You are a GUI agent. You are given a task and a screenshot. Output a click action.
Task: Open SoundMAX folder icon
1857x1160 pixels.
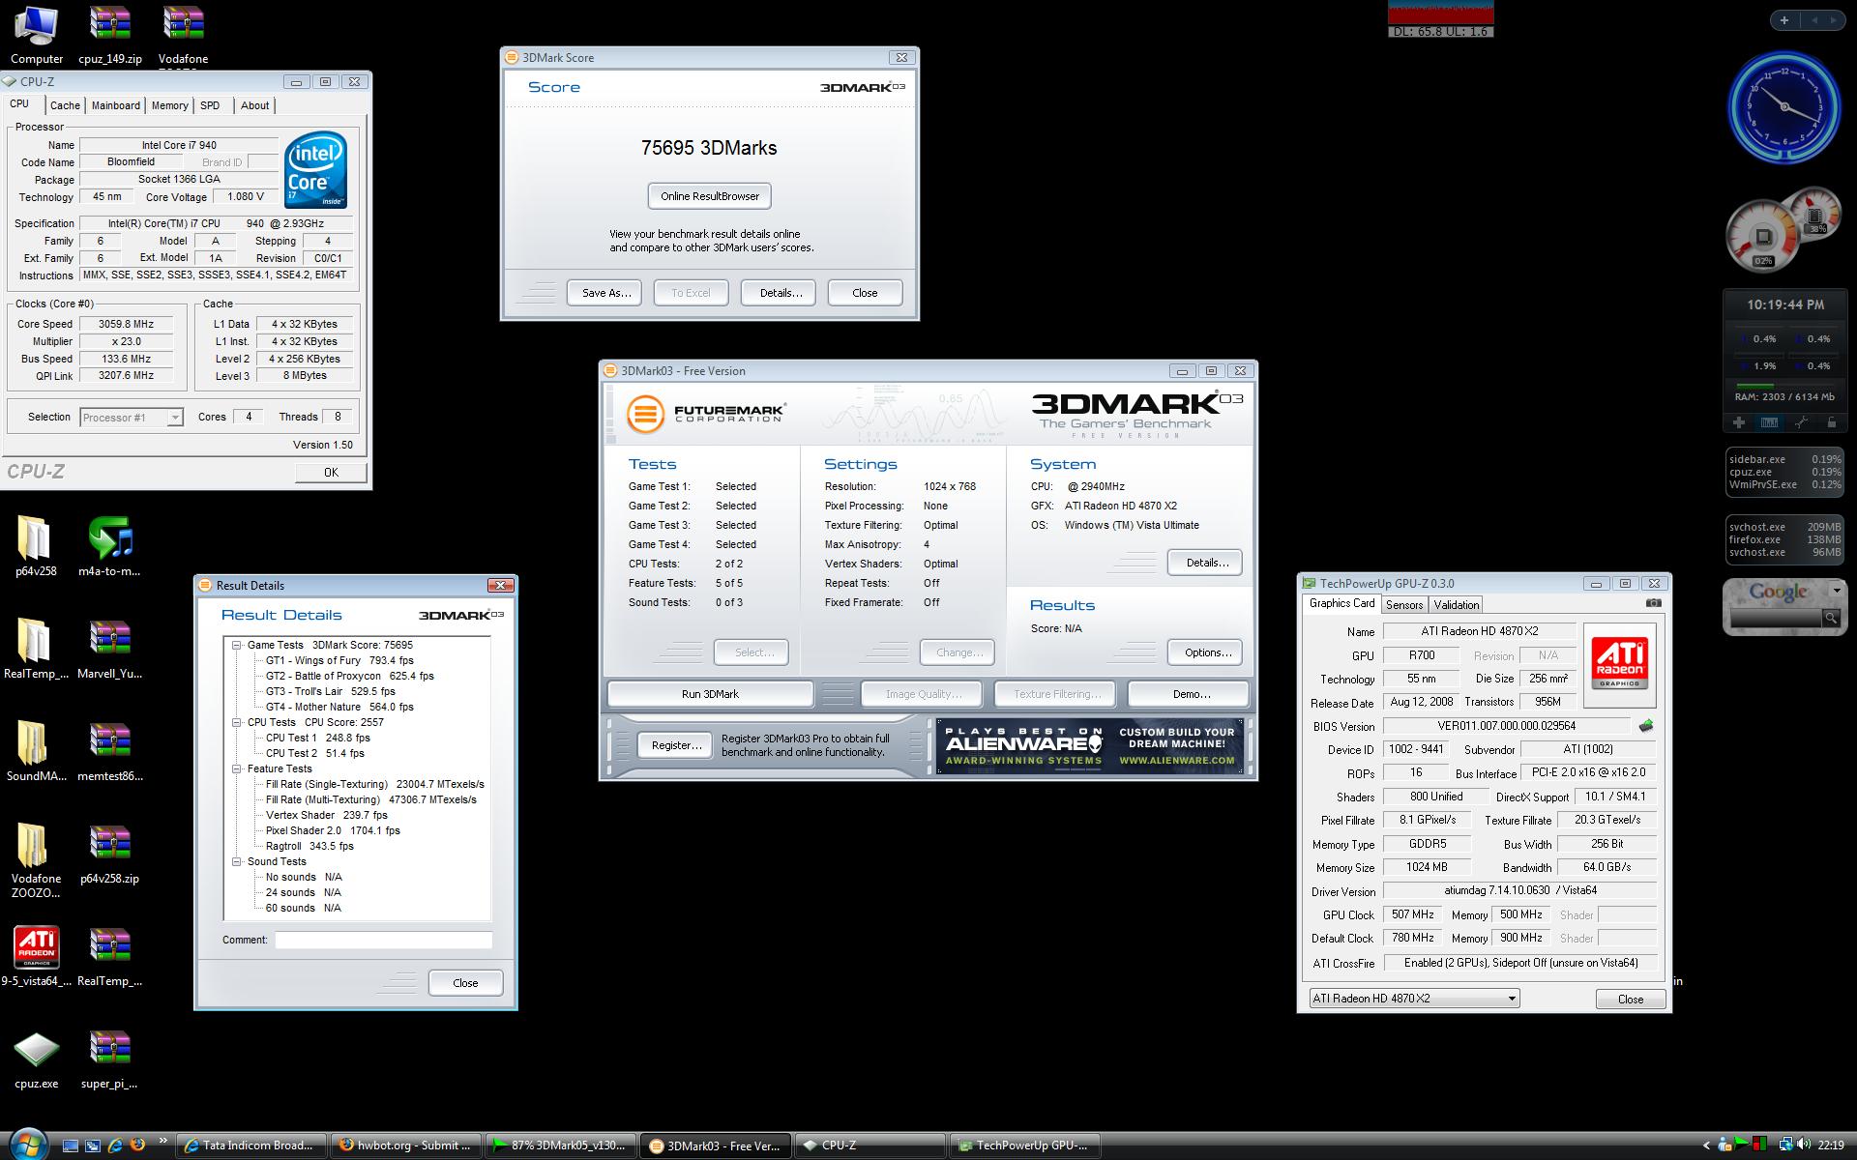[x=36, y=751]
